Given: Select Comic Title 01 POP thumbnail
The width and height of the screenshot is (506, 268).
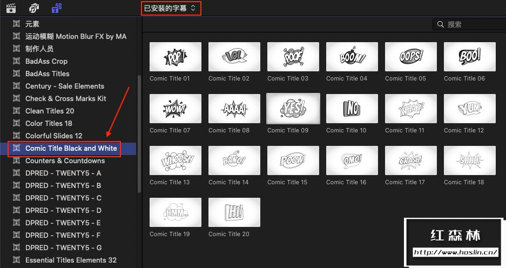Looking at the screenshot, I should [x=176, y=57].
